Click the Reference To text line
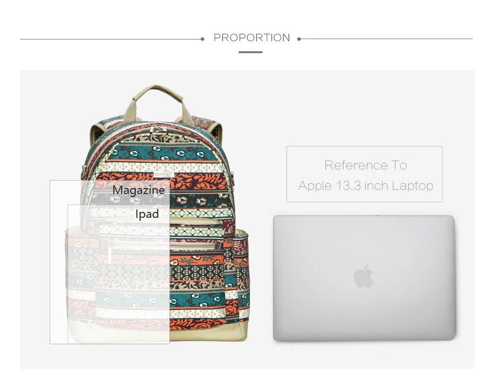 pyautogui.click(x=365, y=165)
